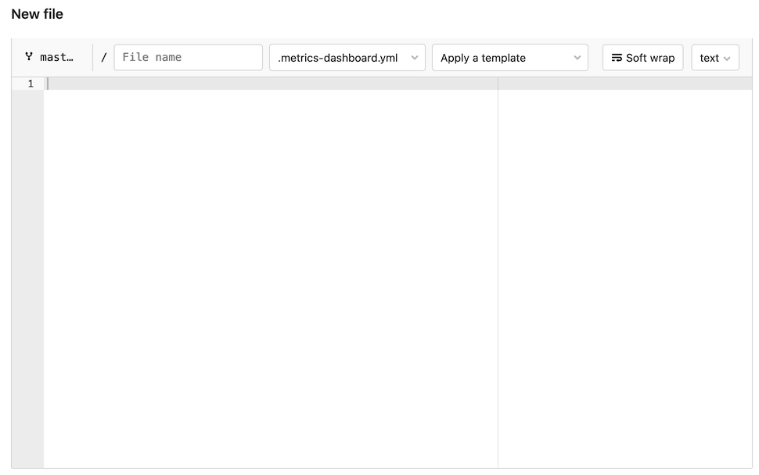Viewport: 759px width, 475px height.
Task: Click the dropdown arrow on .metrics-dashboard.yml
Action: coord(415,57)
